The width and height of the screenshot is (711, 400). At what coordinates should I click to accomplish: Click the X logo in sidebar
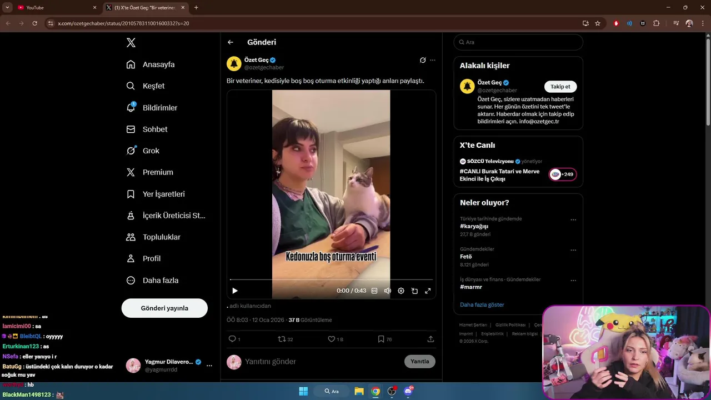pos(131,43)
